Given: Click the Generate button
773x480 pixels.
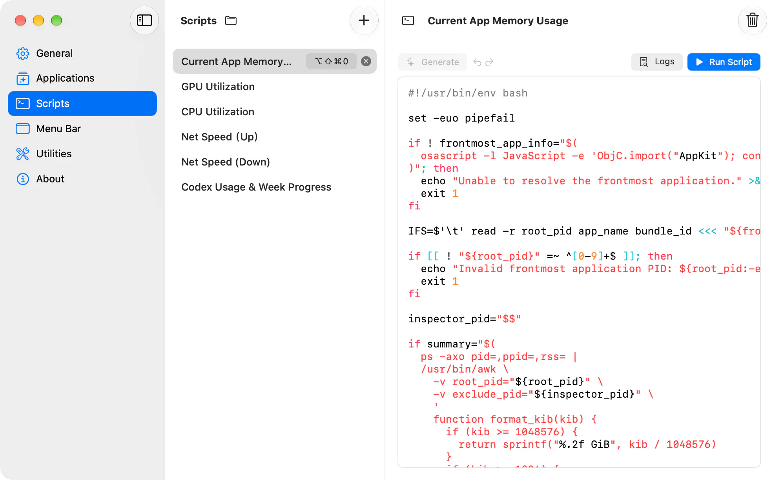Looking at the screenshot, I should coord(433,62).
